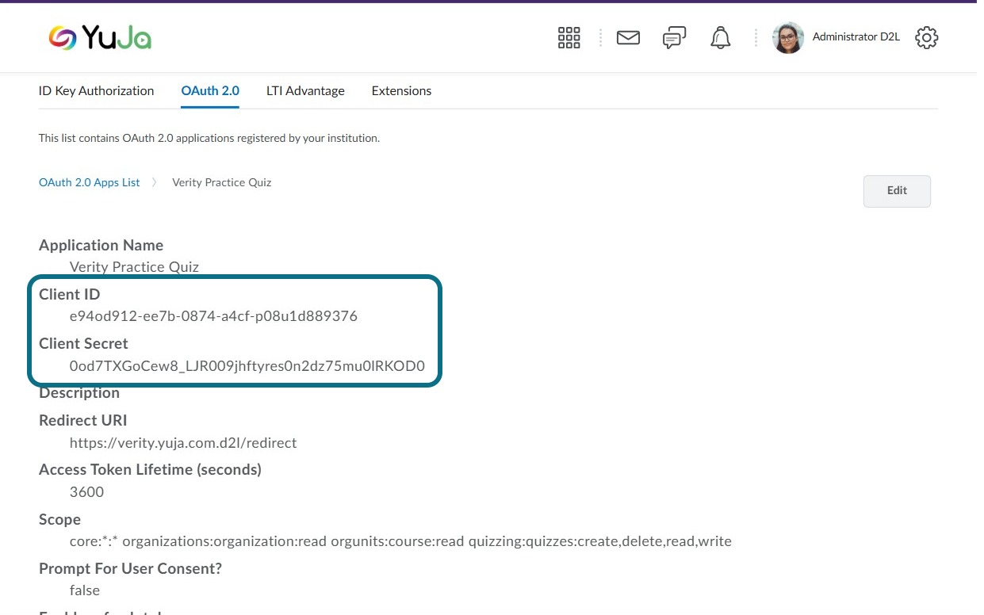The height and width of the screenshot is (615, 984).
Task: Open the Administrator D2L user menu
Action: pyautogui.click(x=856, y=37)
